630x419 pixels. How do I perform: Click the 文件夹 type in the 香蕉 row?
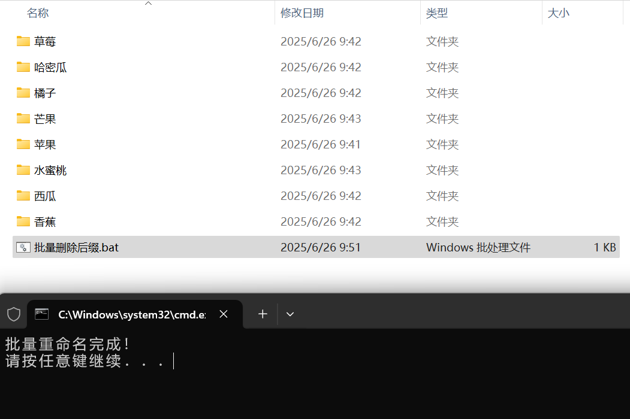(x=442, y=221)
